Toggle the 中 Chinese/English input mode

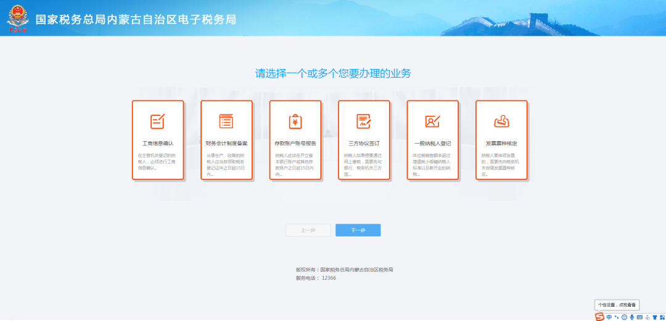(x=609, y=317)
